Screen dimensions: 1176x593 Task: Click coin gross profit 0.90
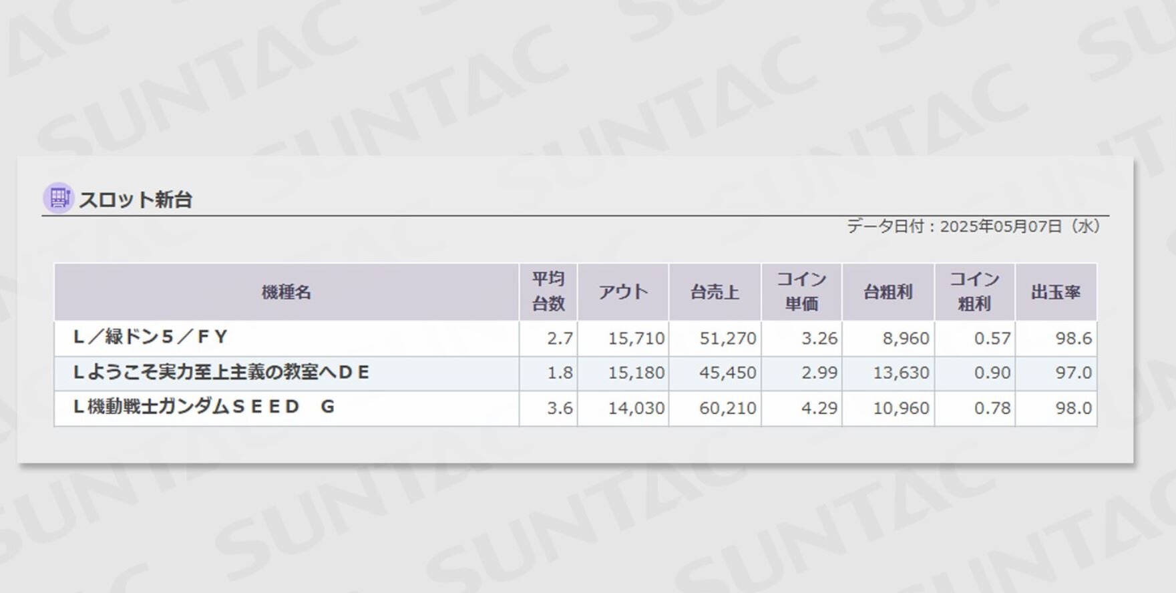(992, 373)
